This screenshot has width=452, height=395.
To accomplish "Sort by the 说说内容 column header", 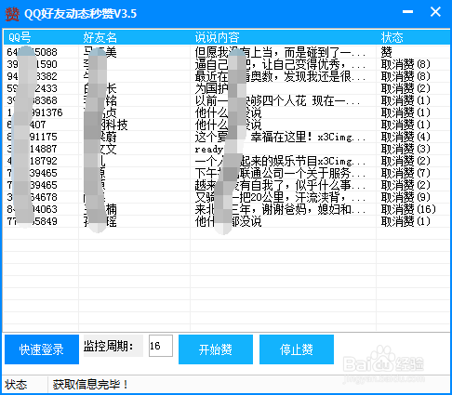I will click(283, 38).
